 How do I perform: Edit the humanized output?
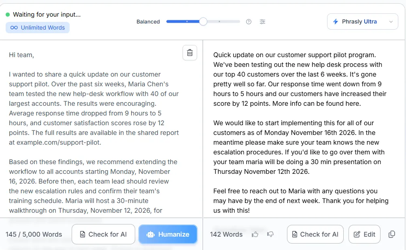364,234
